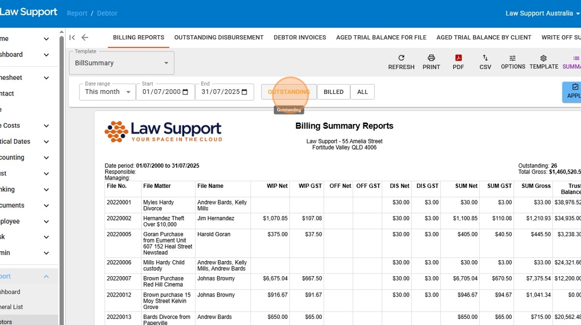Click file name Harold Goran
The image size is (581, 325).
click(x=214, y=234)
